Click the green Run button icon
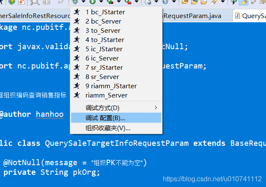Viewport: 266px width, 187px height. tap(93, 2)
